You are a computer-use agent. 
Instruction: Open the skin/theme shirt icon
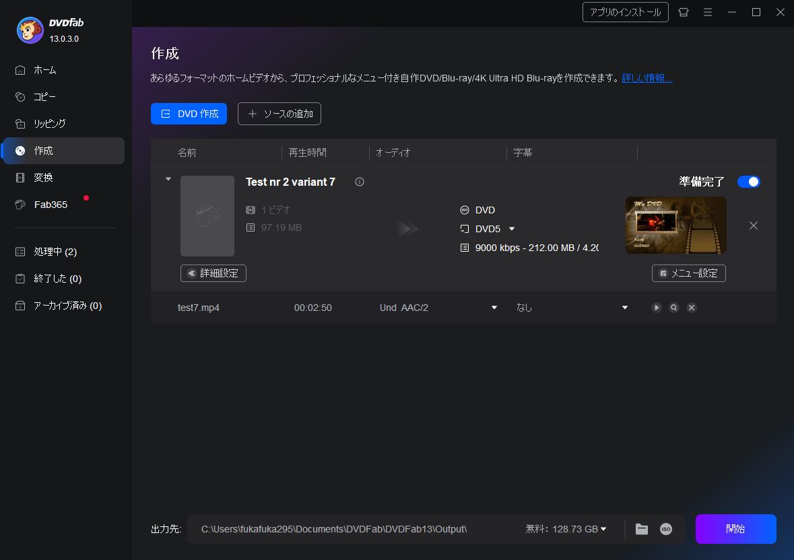coord(683,12)
